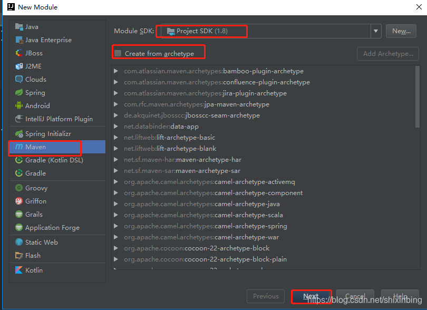The image size is (427, 310).
Task: Click the Java Enterprise icon
Action: click(x=19, y=40)
